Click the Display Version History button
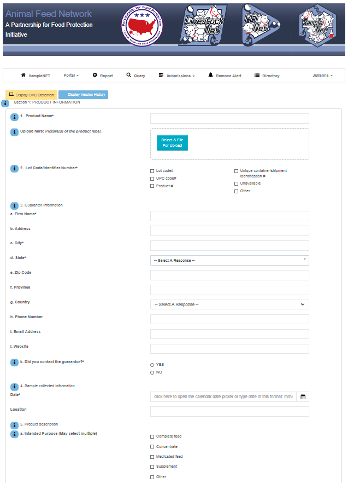This screenshot has width=348, height=483. [83, 95]
